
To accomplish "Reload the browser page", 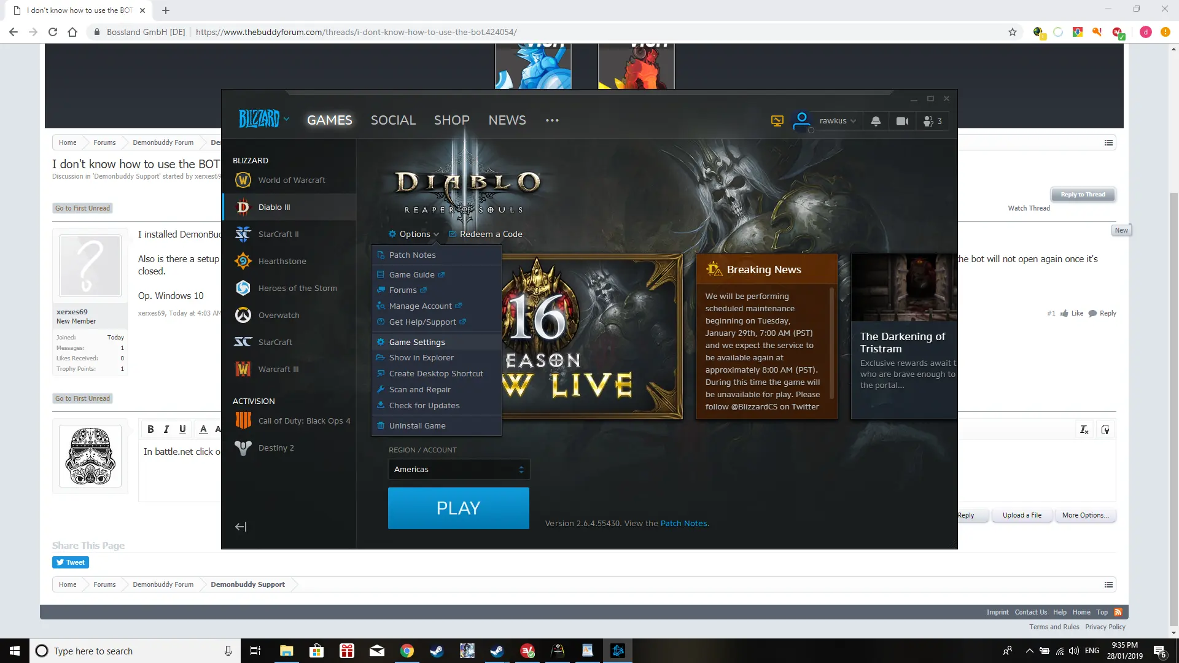I will (x=53, y=32).
